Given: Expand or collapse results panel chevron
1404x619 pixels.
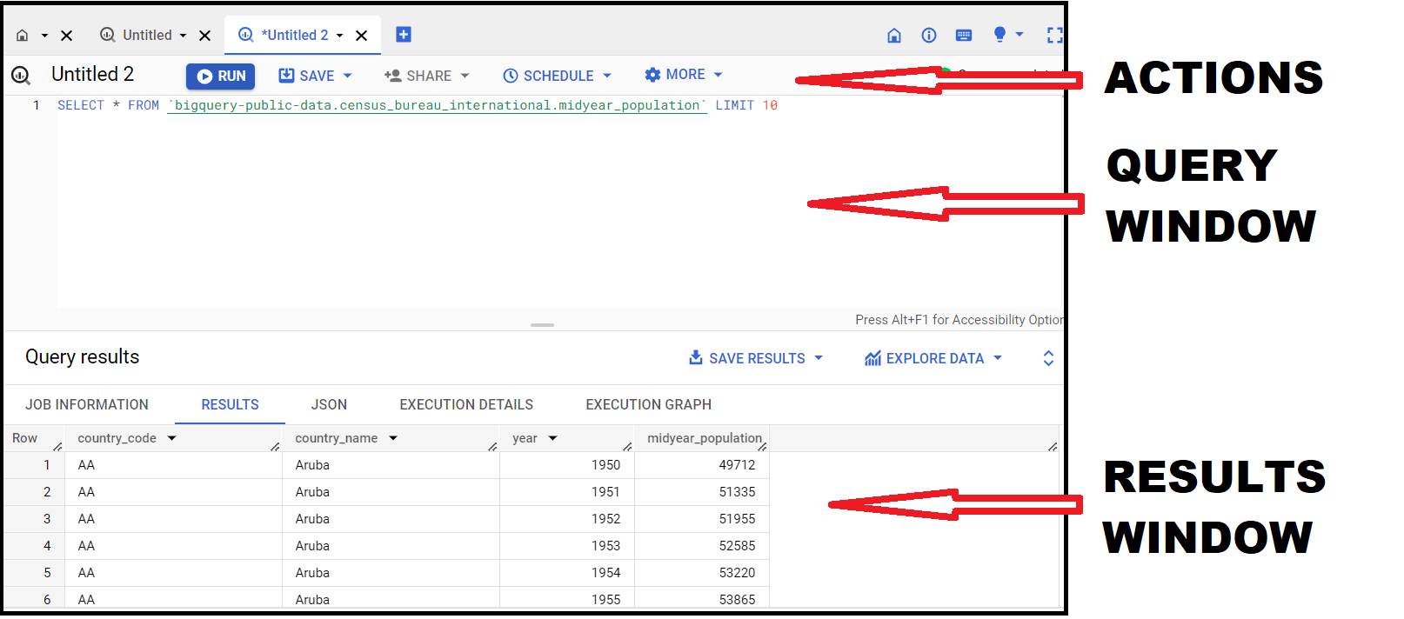Looking at the screenshot, I should click(x=1048, y=358).
